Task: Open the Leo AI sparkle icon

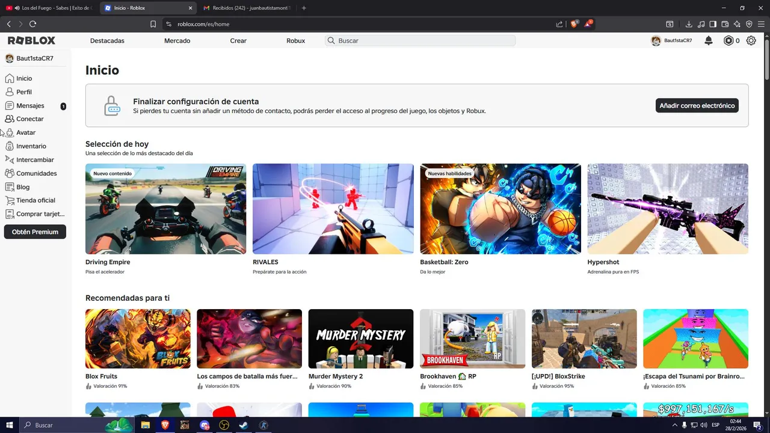Action: (737, 24)
